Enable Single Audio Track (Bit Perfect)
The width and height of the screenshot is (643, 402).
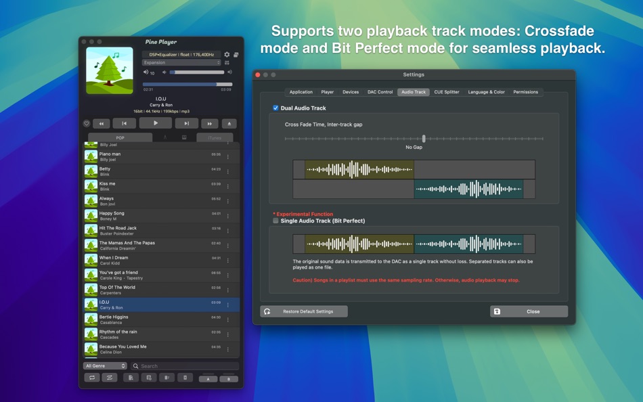[x=275, y=221]
